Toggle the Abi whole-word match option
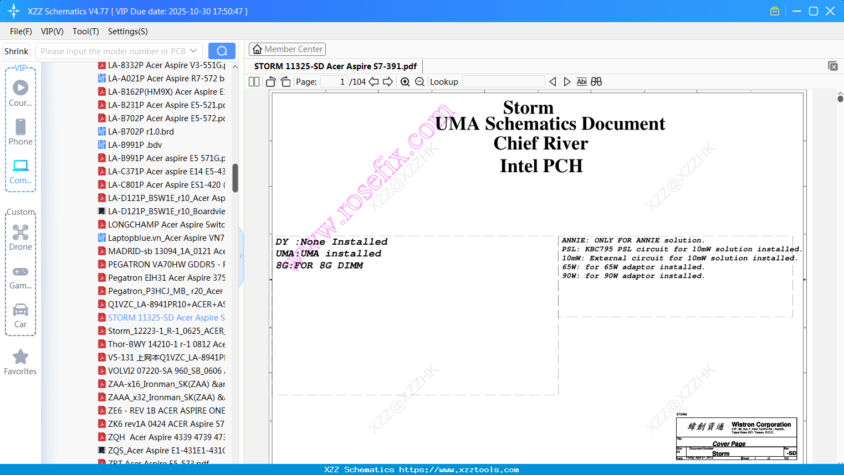Screen dimensions: 844x475 coord(581,81)
